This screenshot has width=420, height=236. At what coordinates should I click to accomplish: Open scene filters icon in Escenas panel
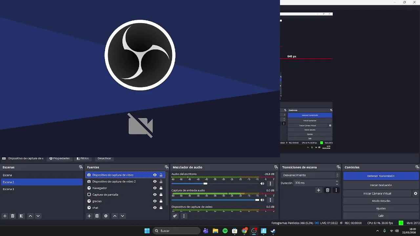click(x=21, y=216)
